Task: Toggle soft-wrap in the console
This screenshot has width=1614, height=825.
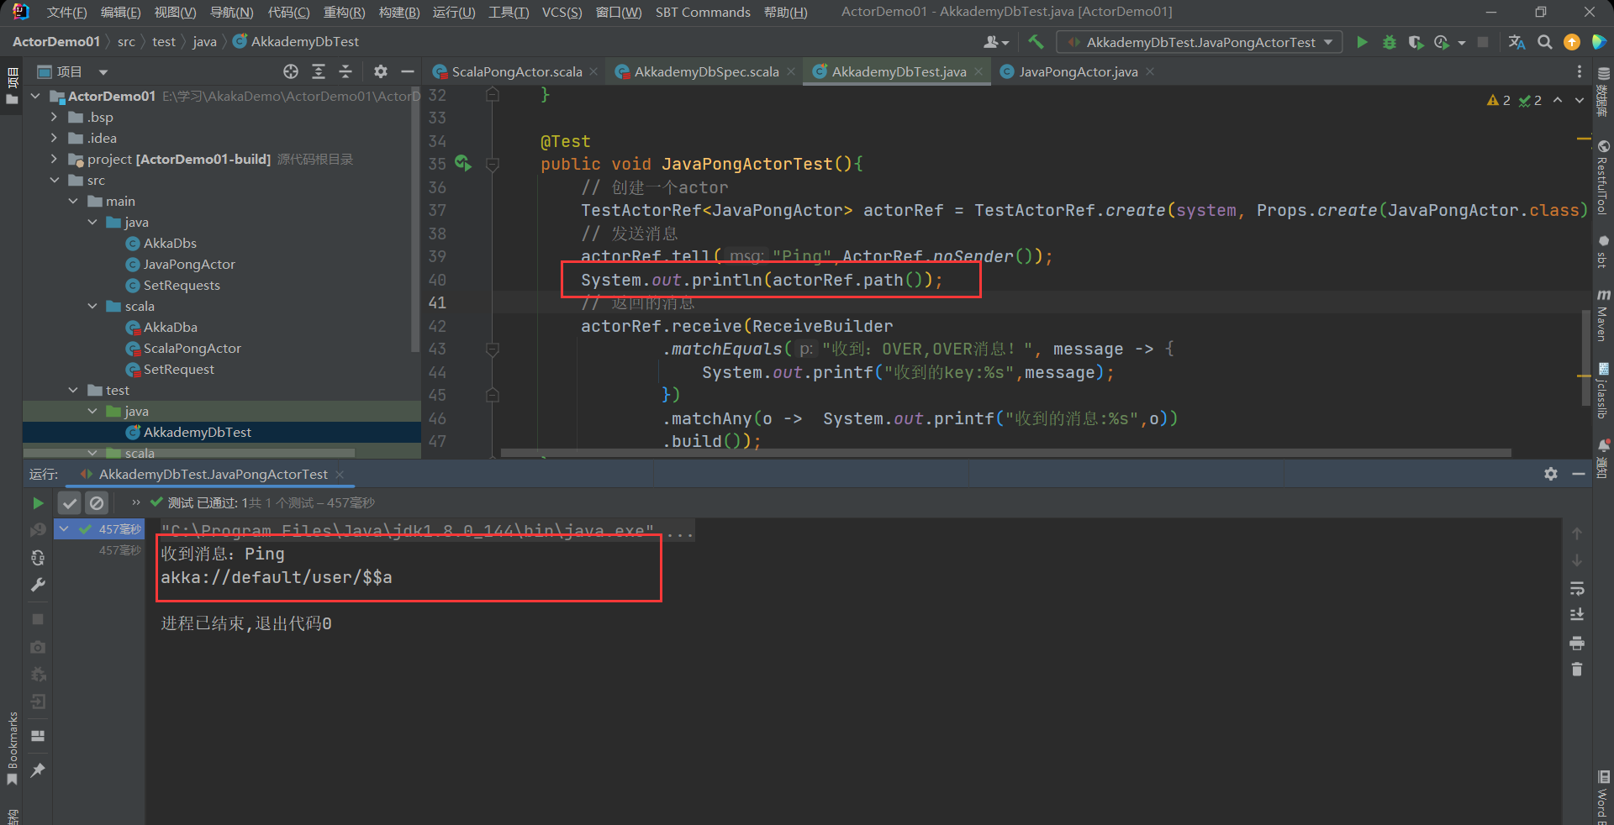Action: (x=1577, y=588)
